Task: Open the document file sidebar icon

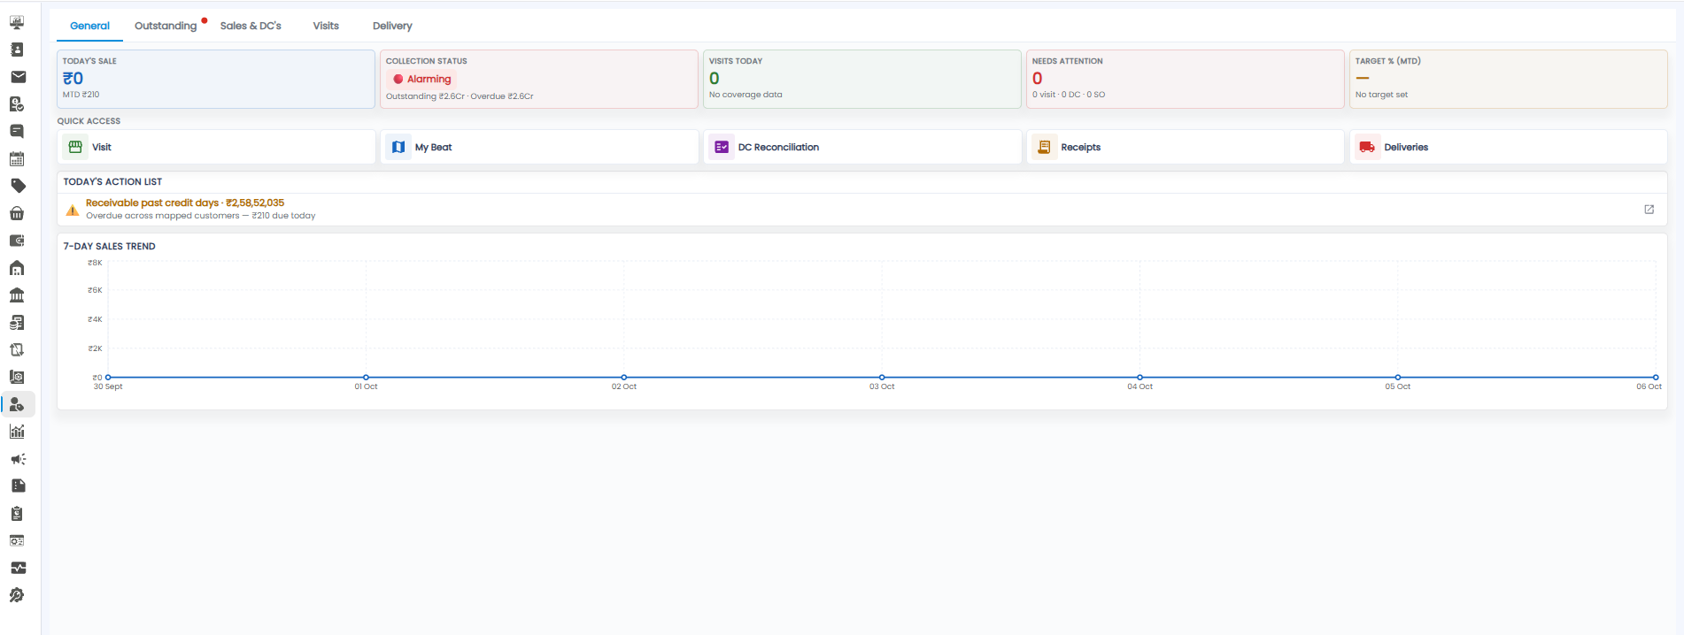Action: tap(17, 486)
